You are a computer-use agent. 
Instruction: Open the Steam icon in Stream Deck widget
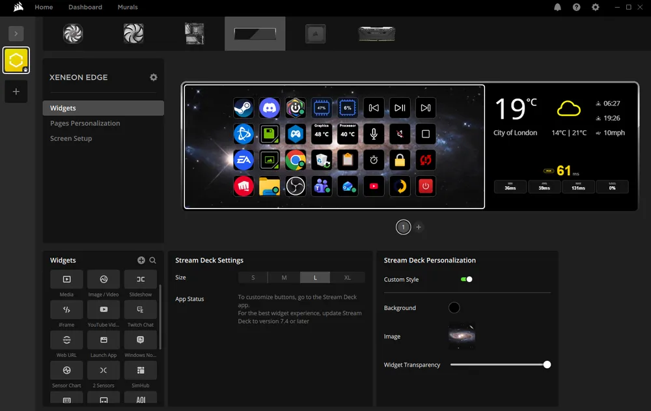point(243,108)
